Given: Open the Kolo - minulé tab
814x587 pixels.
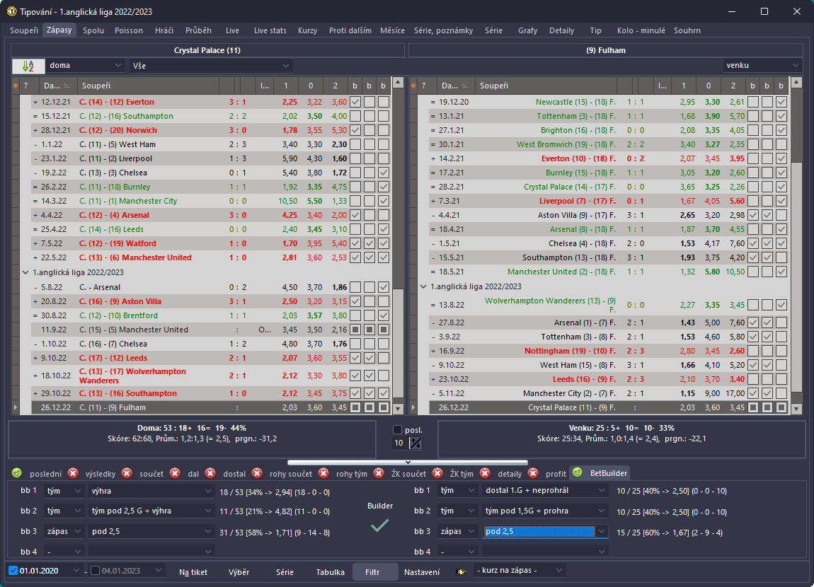Looking at the screenshot, I should [641, 30].
